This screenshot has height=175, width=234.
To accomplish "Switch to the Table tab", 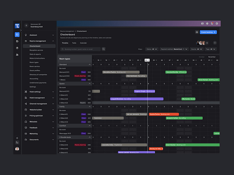I will [74, 43].
